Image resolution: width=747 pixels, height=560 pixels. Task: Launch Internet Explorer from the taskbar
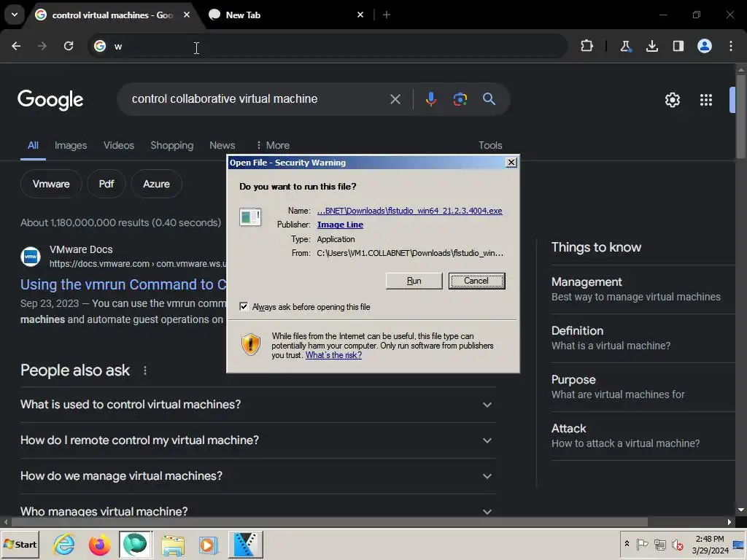[x=64, y=544]
